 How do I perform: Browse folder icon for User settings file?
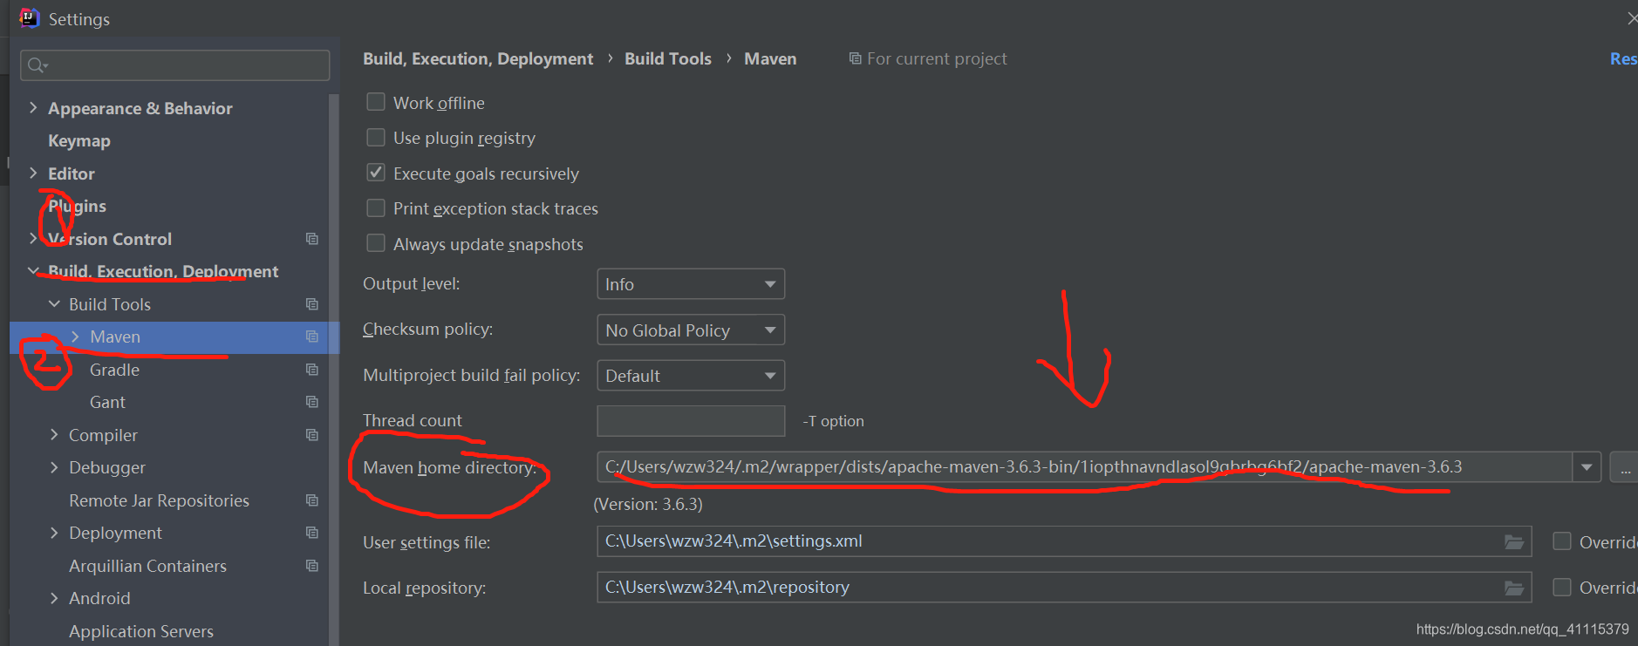(x=1514, y=542)
